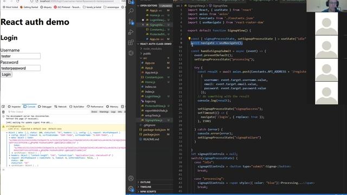This screenshot has width=347, height=195.
Task: Open the Accounts icon in activity bar
Action: point(131,178)
